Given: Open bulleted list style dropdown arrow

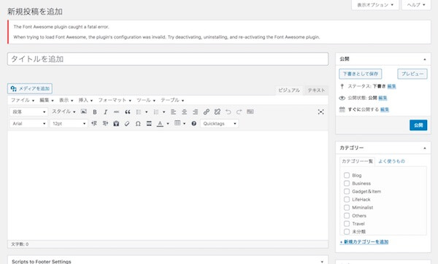Looking at the screenshot, I should pyautogui.click(x=147, y=112).
